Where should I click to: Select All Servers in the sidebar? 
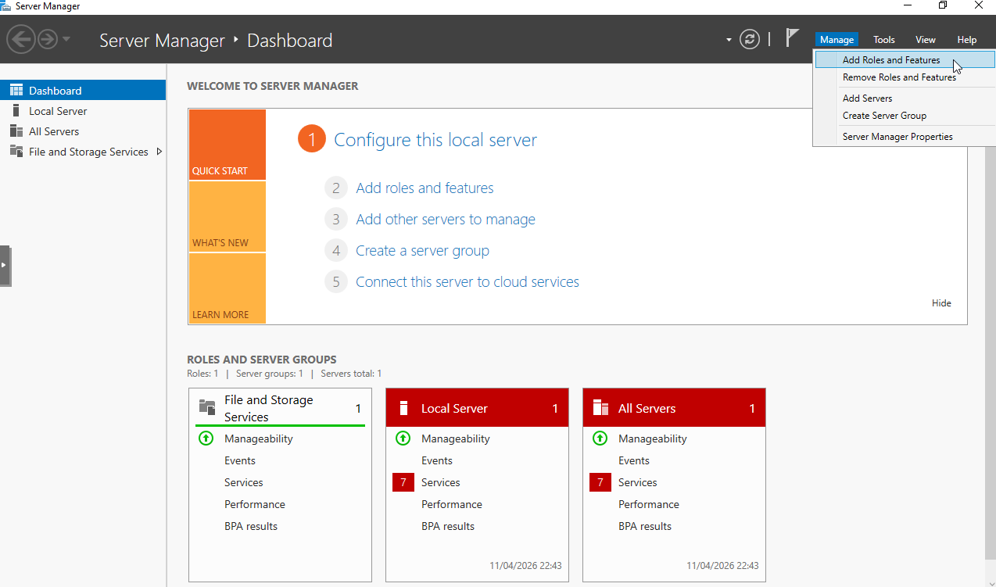coord(54,131)
